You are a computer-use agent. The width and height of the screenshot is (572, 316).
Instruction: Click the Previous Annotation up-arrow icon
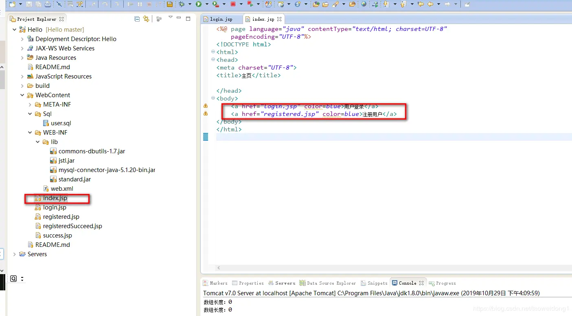(x=403, y=4)
